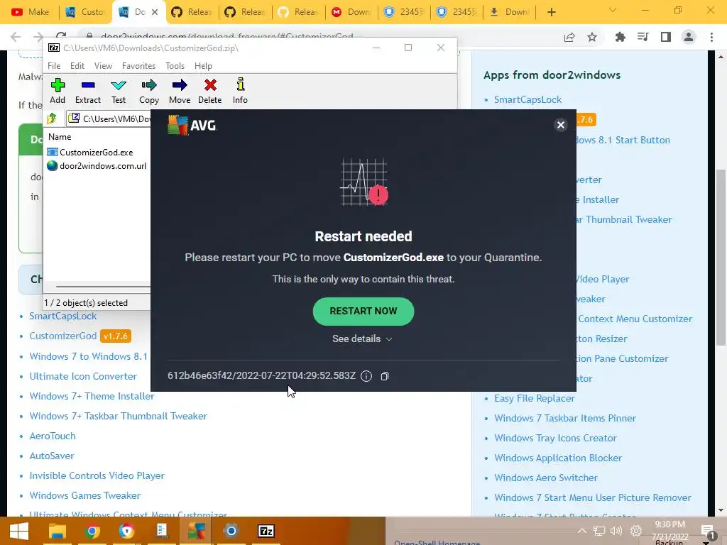This screenshot has width=727, height=545.
Task: Open AVG from the taskbar
Action: [197, 531]
